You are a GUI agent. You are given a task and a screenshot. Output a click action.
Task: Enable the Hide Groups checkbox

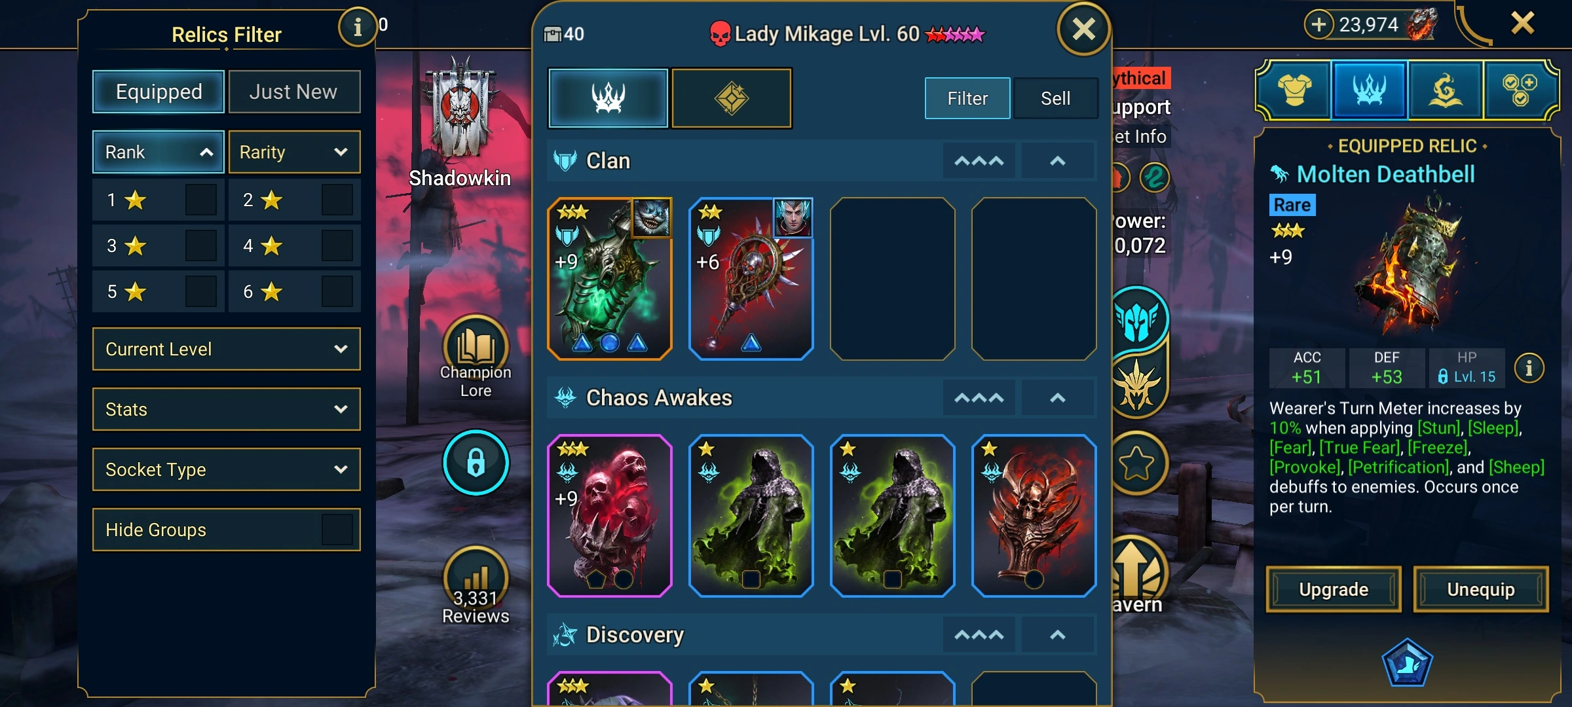click(x=337, y=530)
